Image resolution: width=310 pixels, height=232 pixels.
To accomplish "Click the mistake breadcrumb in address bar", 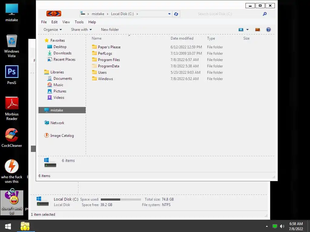I will [x=98, y=14].
